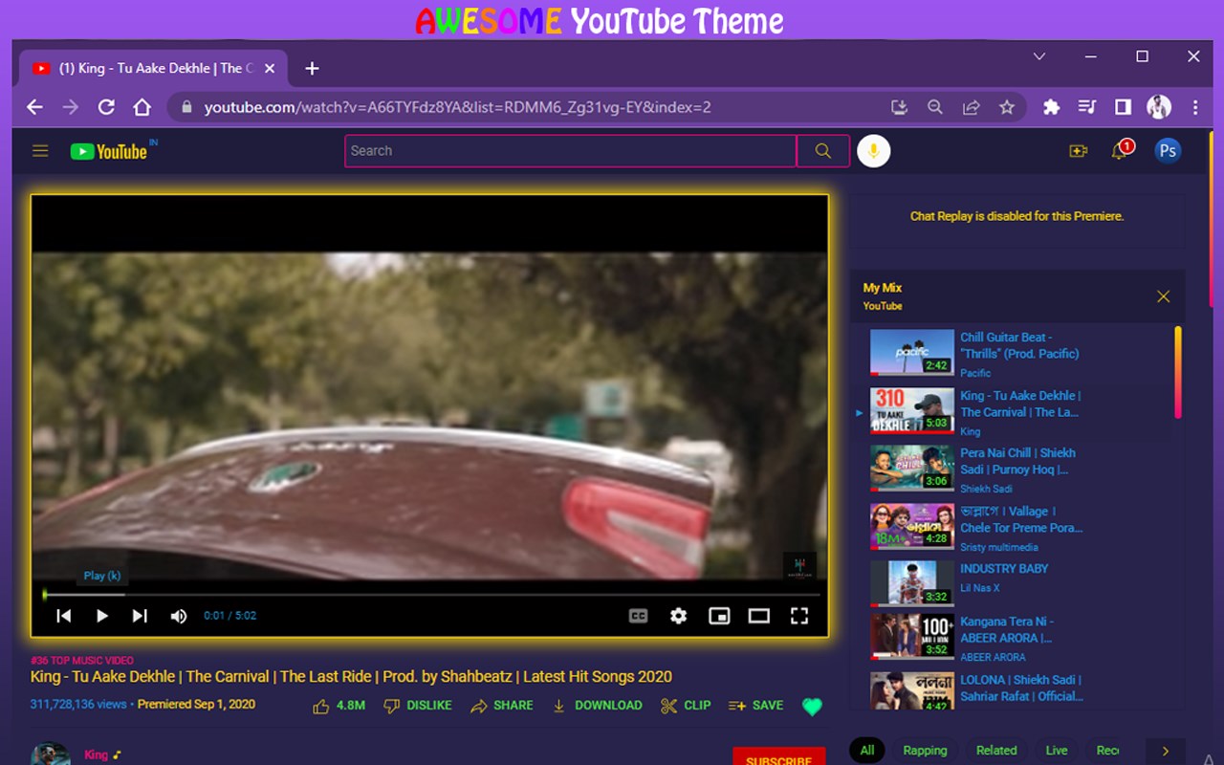Share this page icon in address bar
Viewport: 1224px width, 765px height.
(971, 107)
